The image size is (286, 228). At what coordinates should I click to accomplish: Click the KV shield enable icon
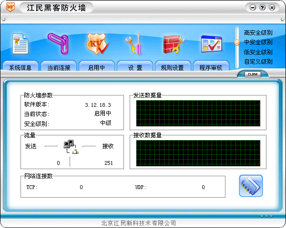click(98, 43)
